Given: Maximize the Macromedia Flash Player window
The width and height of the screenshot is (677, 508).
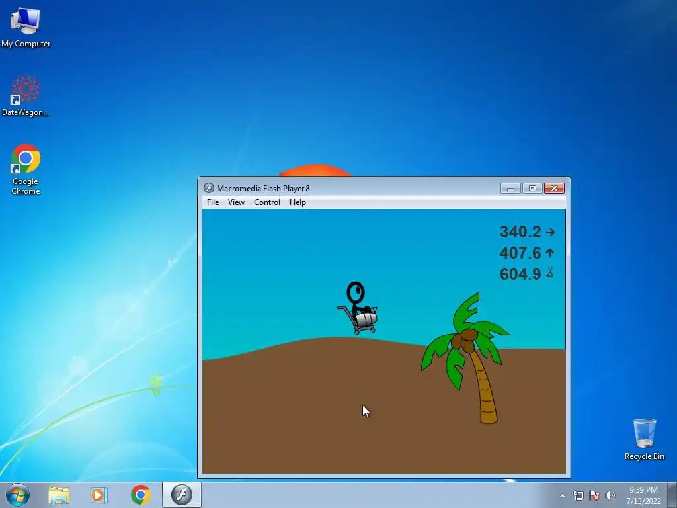Looking at the screenshot, I should point(532,189).
